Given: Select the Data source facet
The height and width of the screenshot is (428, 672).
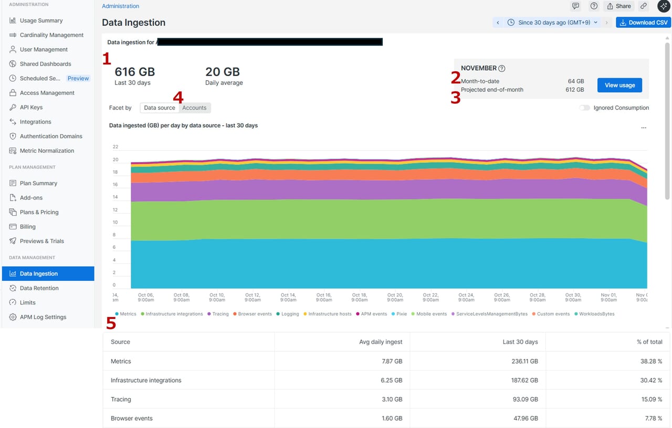Looking at the screenshot, I should pos(160,108).
